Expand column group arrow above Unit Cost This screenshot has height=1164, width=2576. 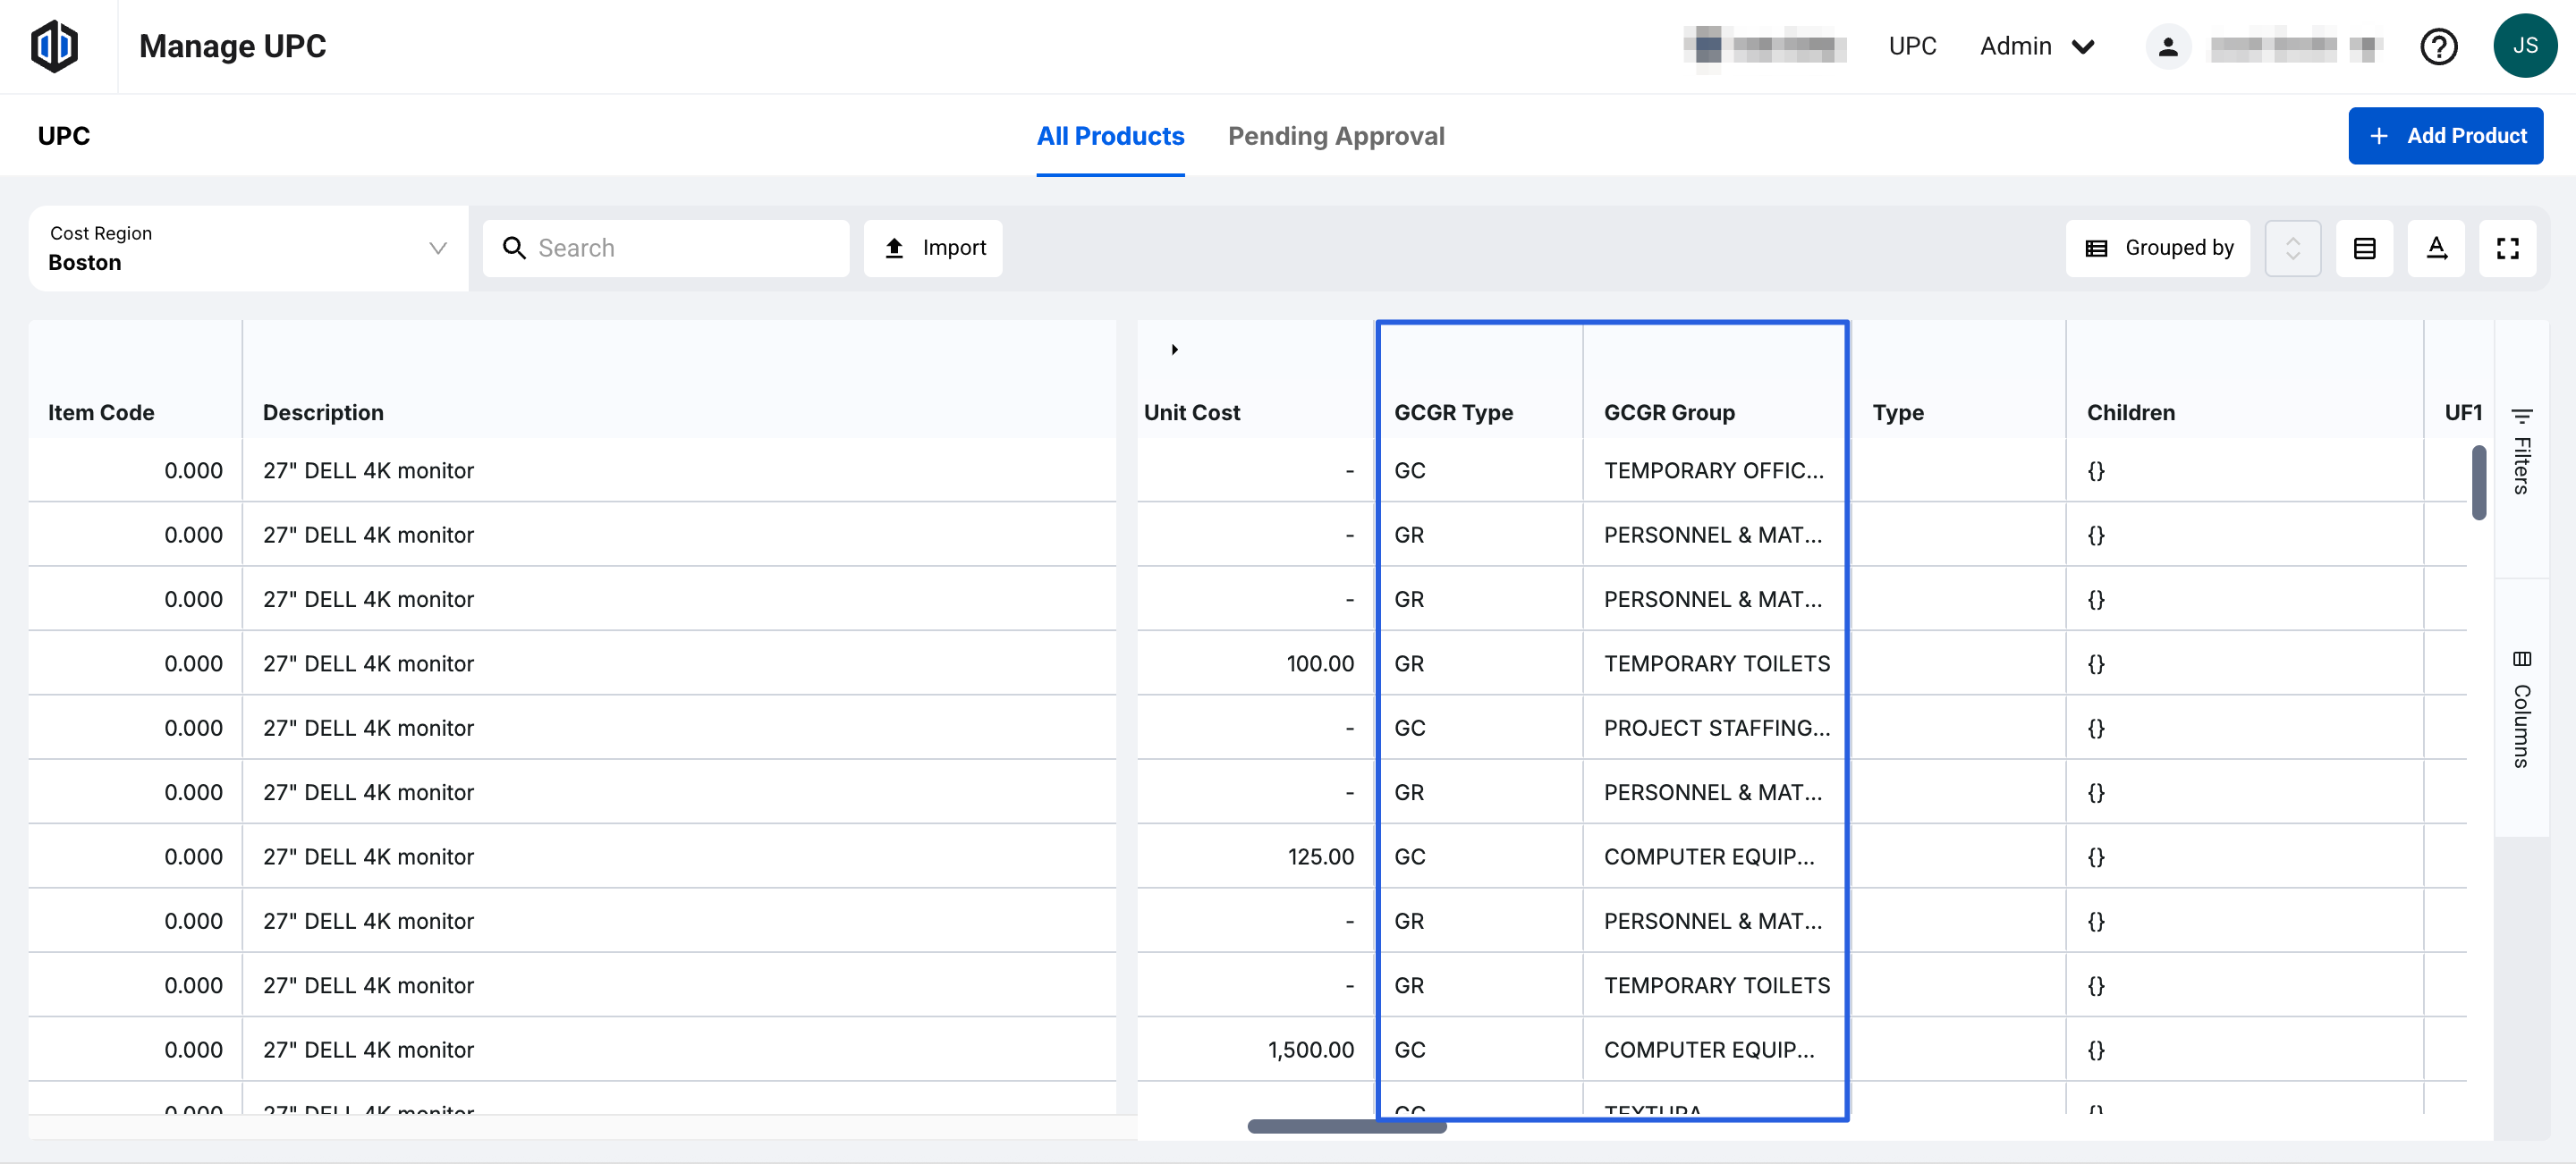coord(1174,349)
